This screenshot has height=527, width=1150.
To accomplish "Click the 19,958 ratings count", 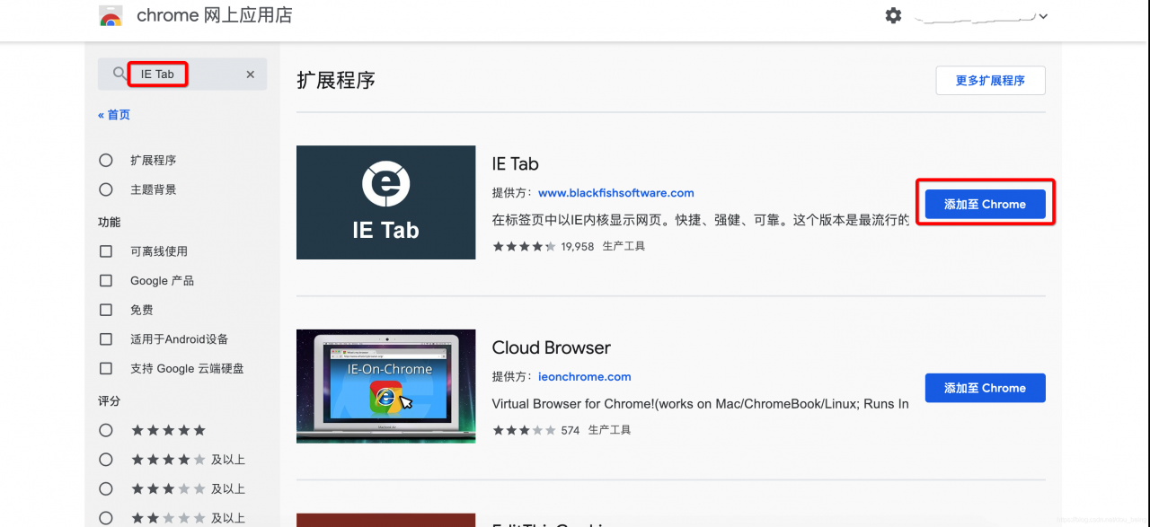I will [x=578, y=246].
